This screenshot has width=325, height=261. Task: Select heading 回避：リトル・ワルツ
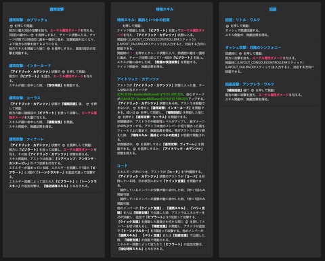[x=242, y=20]
